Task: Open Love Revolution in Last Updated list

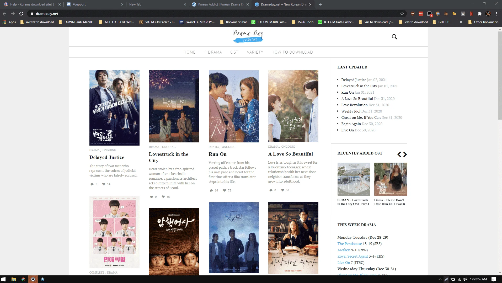Action: click(x=354, y=105)
